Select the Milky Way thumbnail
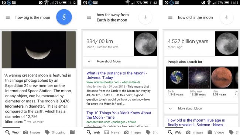This screenshot has height=135, width=240. coord(199,77)
